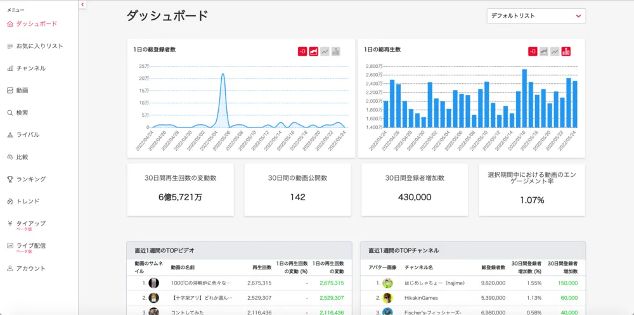Image resolution: width=634 pixels, height=315 pixels.
Task: Click 150,000 green subscriber increase value
Action: pos(567,283)
